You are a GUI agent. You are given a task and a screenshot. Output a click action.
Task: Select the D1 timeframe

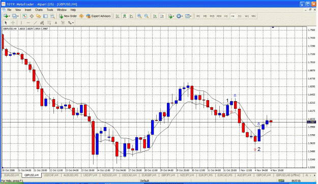click(240, 16)
